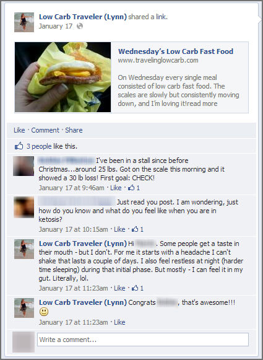The height and width of the screenshot is (360, 263).
Task: Like the 9:46am stall comment
Action: (x=116, y=188)
